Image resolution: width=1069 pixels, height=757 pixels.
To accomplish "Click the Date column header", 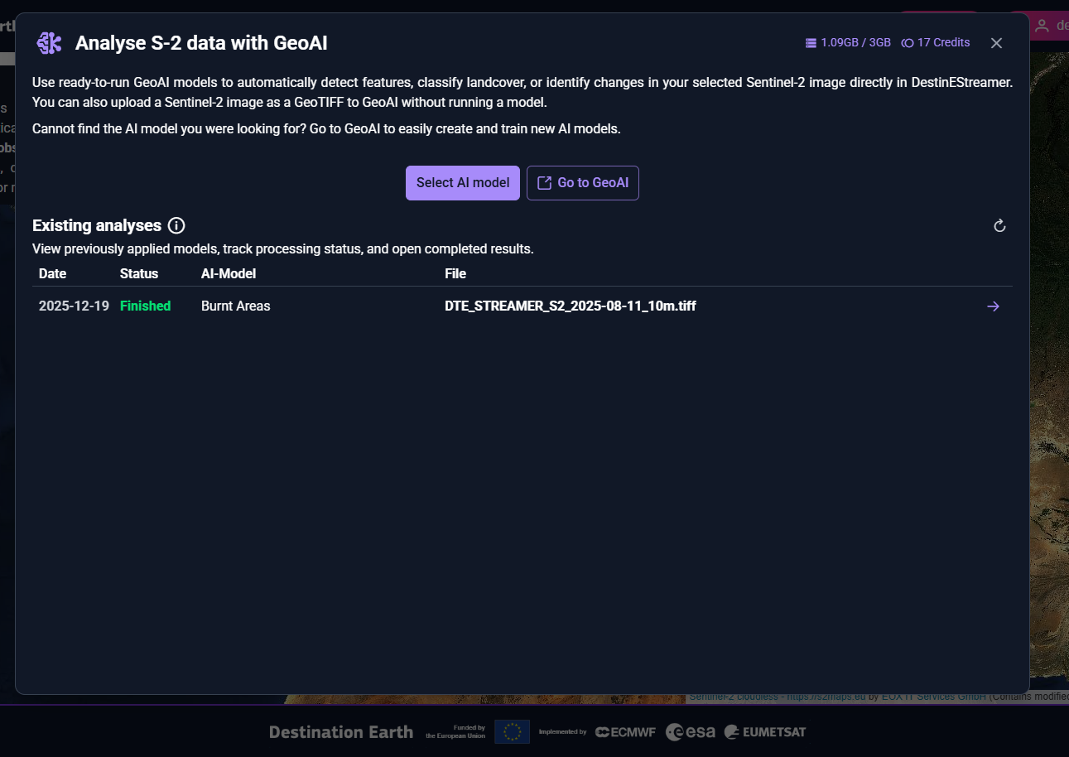I will coord(52,273).
